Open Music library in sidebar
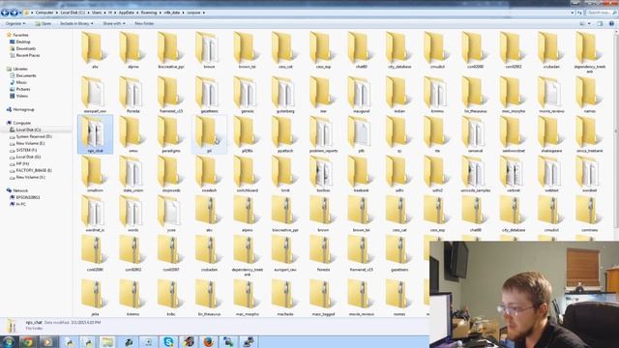Viewport: 619px width, 348px height. (x=18, y=82)
